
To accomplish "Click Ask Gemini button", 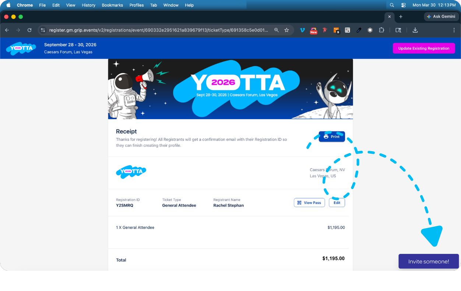I will tap(441, 17).
